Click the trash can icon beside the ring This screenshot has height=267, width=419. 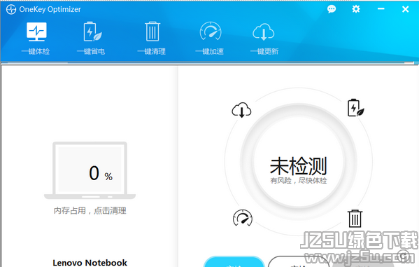click(355, 218)
